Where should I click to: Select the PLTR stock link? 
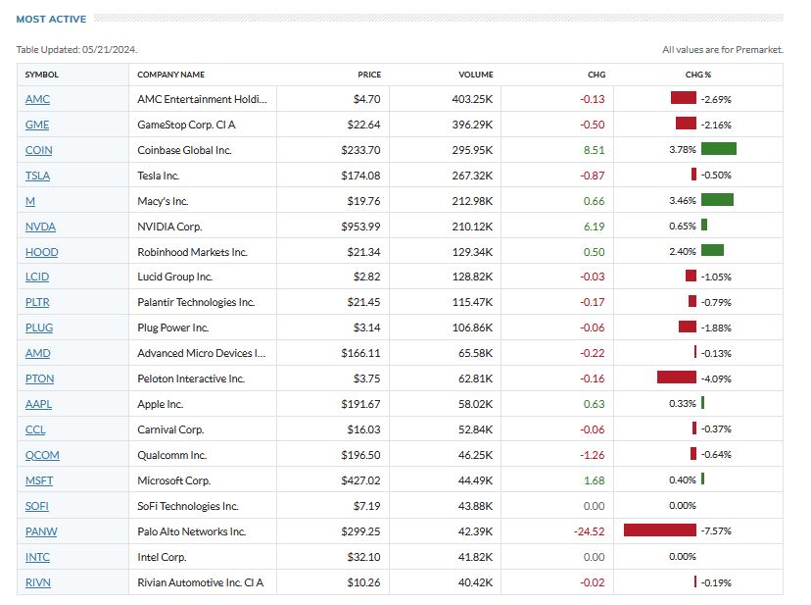pos(39,302)
